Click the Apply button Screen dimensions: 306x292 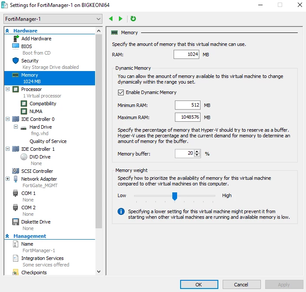284,285
